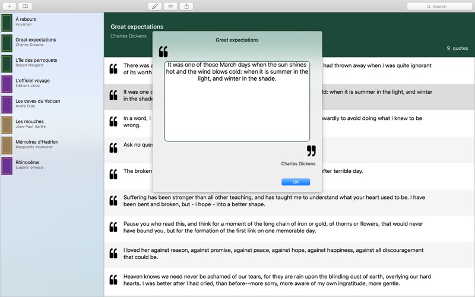This screenshot has height=297, width=475.
Task: Open Les caves du Vatican title in sidebar
Action: point(38,101)
